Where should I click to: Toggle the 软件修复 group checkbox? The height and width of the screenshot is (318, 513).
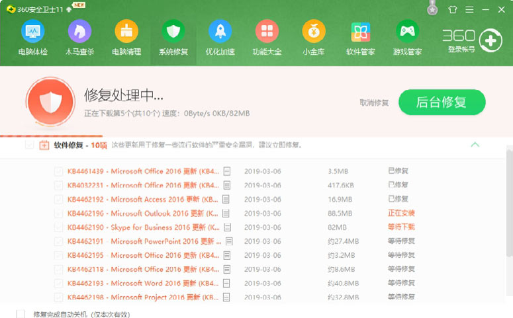click(29, 145)
